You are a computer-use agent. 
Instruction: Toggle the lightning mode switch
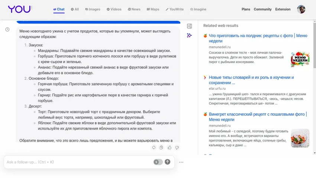tap(158, 162)
